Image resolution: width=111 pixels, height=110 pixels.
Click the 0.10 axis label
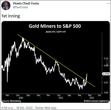pos(106,58)
